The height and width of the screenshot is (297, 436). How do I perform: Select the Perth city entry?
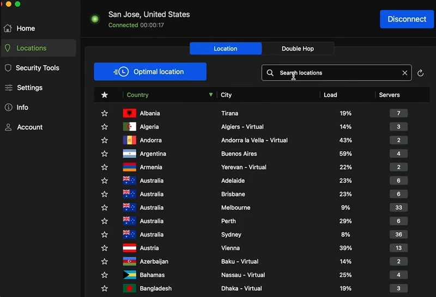point(228,221)
